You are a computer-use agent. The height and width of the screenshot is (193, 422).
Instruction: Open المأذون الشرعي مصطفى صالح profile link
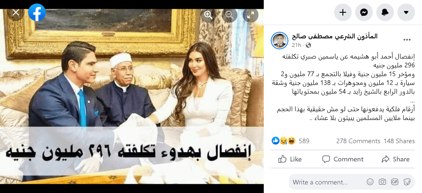click(x=335, y=36)
